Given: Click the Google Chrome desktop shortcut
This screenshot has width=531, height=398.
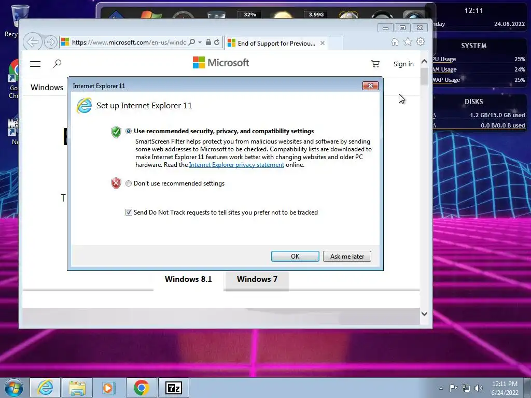Looking at the screenshot, I should 13,79.
